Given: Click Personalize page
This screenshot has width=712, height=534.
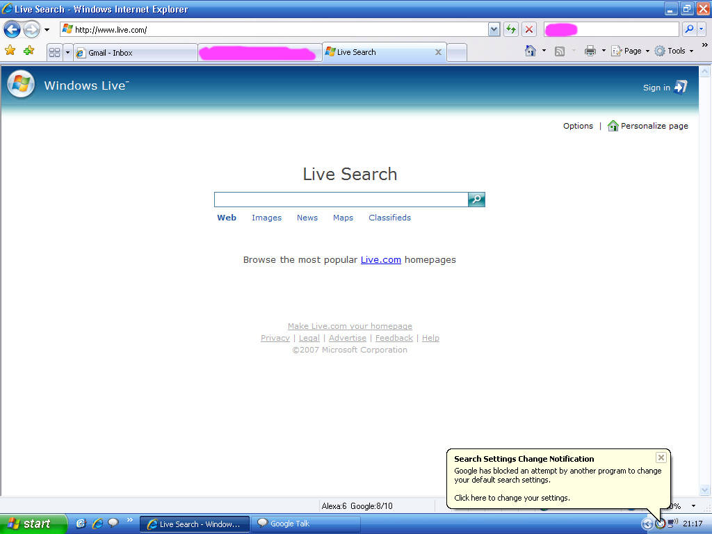Looking at the screenshot, I should click(x=647, y=126).
